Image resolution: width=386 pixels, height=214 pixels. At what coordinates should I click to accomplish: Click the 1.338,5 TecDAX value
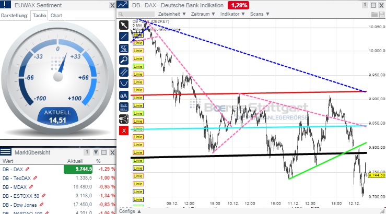[84, 178]
